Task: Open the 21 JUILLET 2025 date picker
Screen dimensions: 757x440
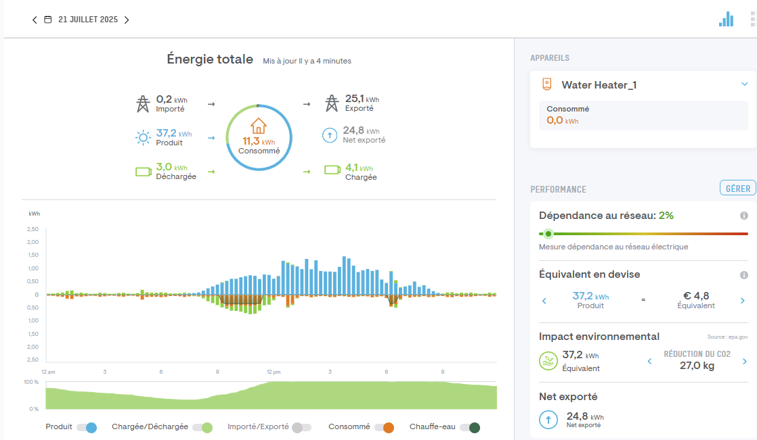Action: point(88,20)
